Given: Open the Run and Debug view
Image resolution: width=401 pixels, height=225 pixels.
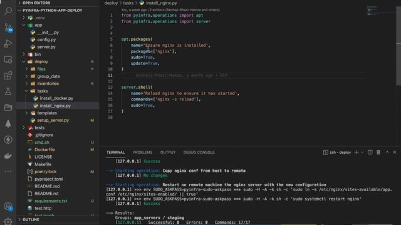Looking at the screenshot, I should (x=8, y=44).
